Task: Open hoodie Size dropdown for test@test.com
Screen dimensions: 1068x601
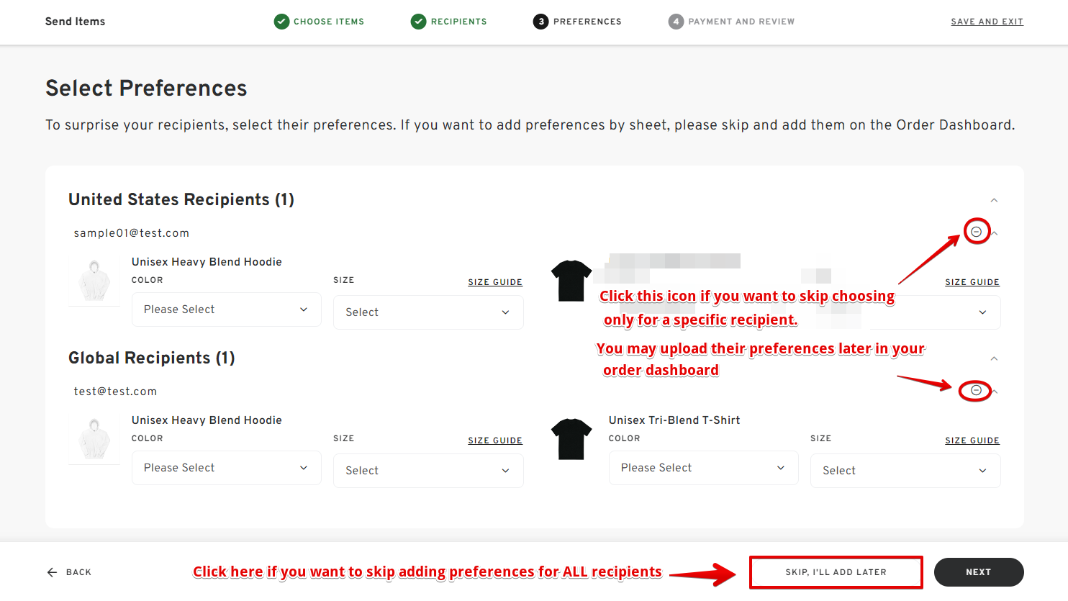Action: pyautogui.click(x=427, y=471)
